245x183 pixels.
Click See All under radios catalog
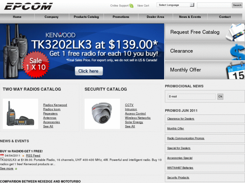pos(48,126)
